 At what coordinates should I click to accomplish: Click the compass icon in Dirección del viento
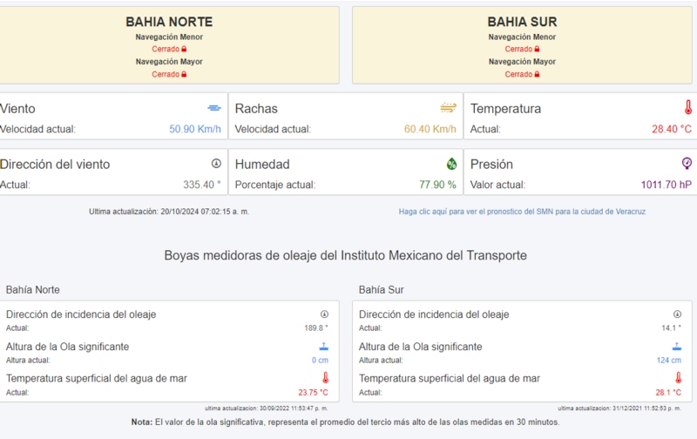click(x=216, y=164)
